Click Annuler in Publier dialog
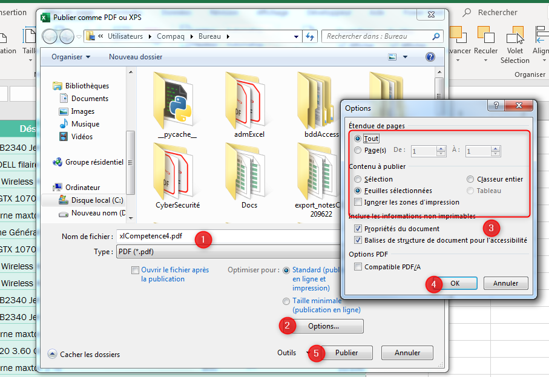The image size is (549, 377). click(x=407, y=353)
